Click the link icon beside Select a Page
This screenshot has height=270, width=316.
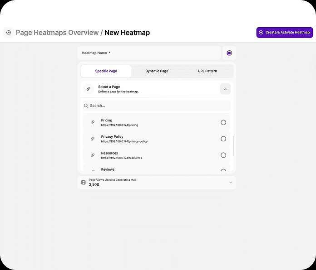(89, 89)
